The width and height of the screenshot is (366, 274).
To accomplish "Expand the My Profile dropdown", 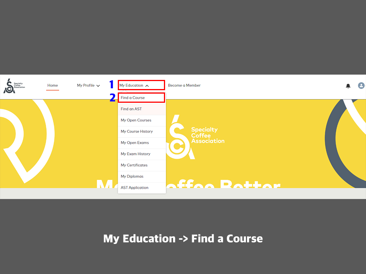I will [x=88, y=85].
